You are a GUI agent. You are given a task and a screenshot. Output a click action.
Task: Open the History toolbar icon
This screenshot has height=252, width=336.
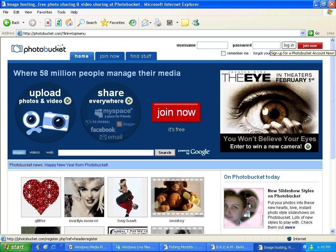pos(133,23)
